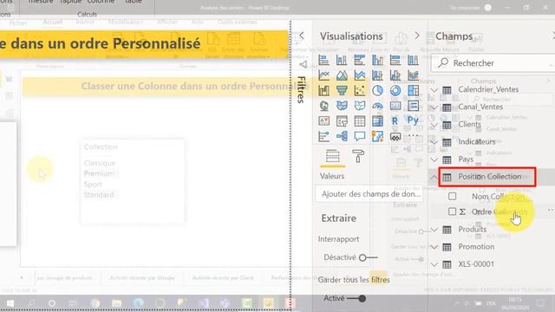The width and height of the screenshot is (555, 312).
Task: Click the Ajouter des champs de données well
Action: [x=369, y=194]
